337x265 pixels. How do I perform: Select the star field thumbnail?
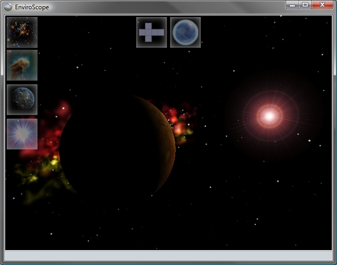click(x=22, y=32)
